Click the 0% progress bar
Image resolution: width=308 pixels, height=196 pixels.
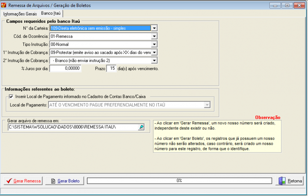click(x=179, y=181)
